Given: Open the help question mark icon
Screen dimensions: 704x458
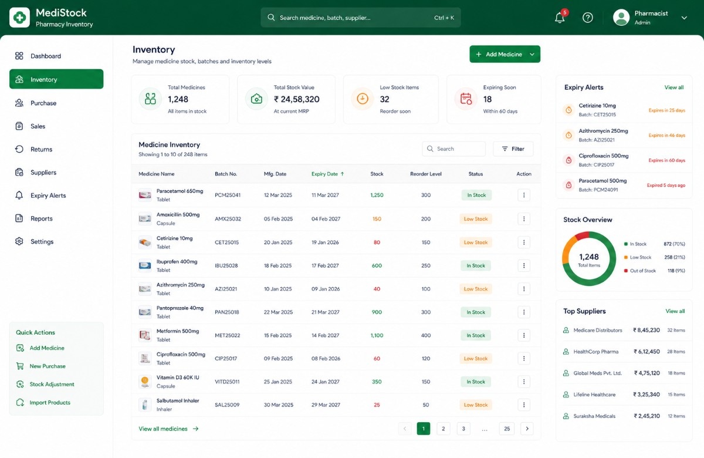Looking at the screenshot, I should click(x=588, y=18).
